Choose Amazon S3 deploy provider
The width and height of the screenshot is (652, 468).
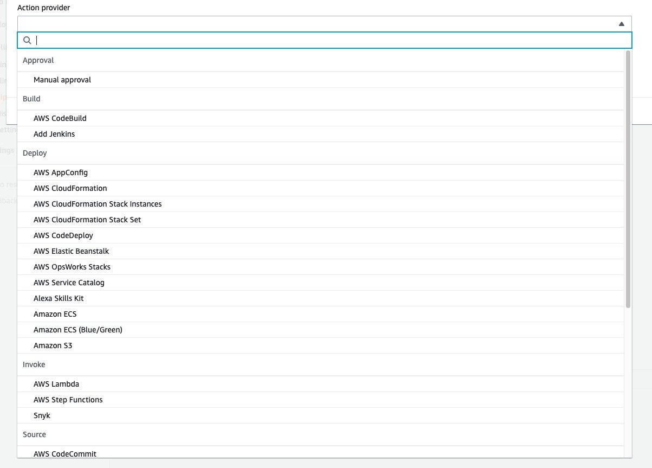(321, 345)
